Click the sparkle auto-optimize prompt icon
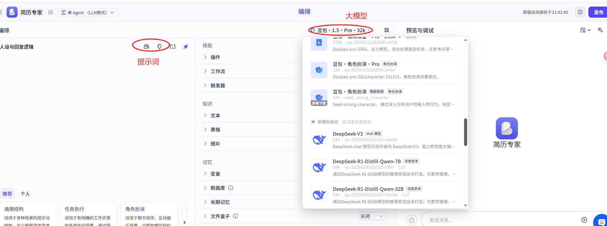 (x=186, y=46)
